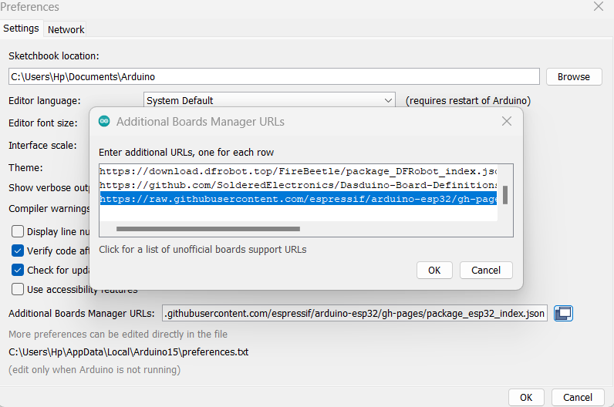Click Browse for the sketchbook location
This screenshot has width=614, height=407.
pyautogui.click(x=574, y=77)
